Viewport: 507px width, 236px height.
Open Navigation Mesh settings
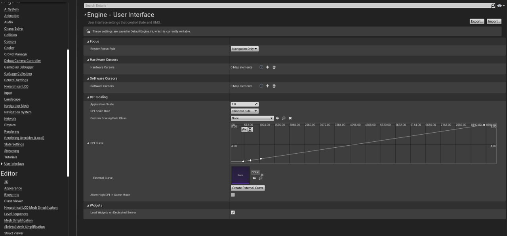pyautogui.click(x=17, y=106)
